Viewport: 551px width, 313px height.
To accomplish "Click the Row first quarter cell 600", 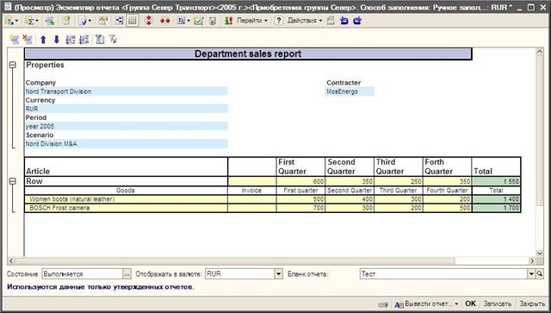I will pyautogui.click(x=300, y=182).
